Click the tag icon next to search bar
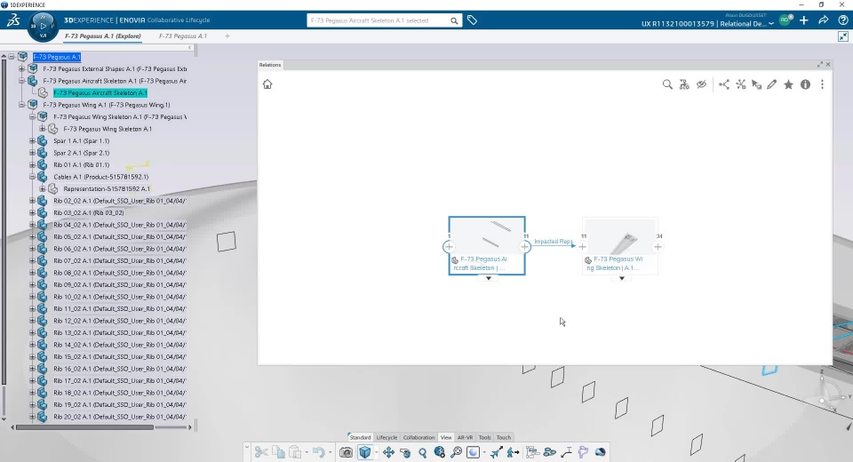 pyautogui.click(x=472, y=20)
